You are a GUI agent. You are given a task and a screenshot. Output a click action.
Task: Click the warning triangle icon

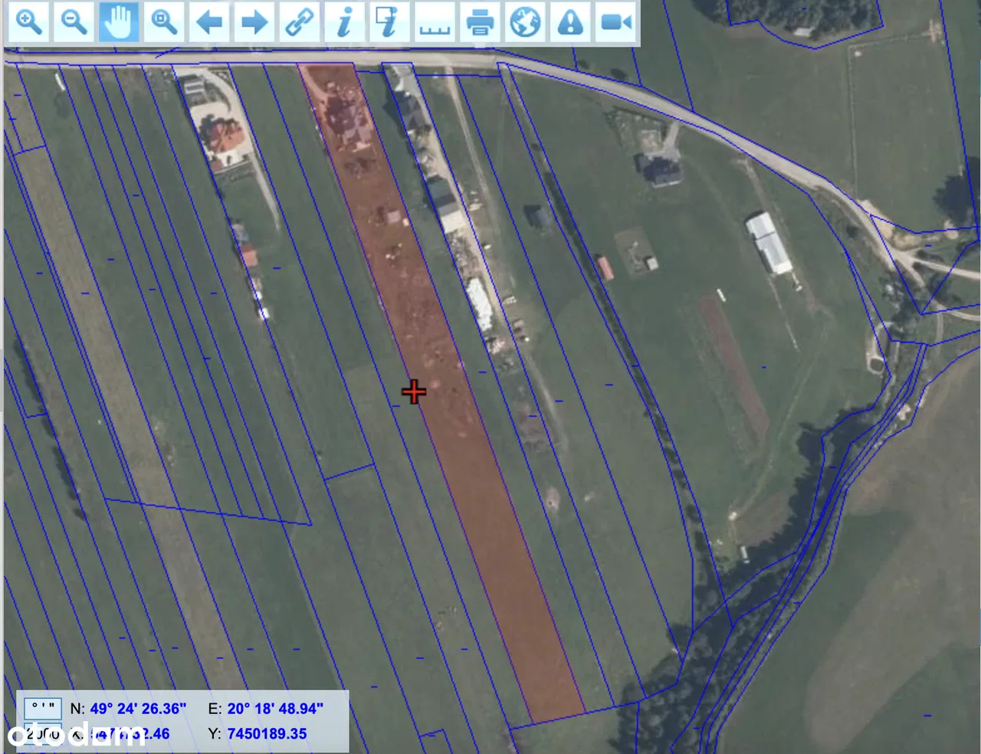(570, 22)
